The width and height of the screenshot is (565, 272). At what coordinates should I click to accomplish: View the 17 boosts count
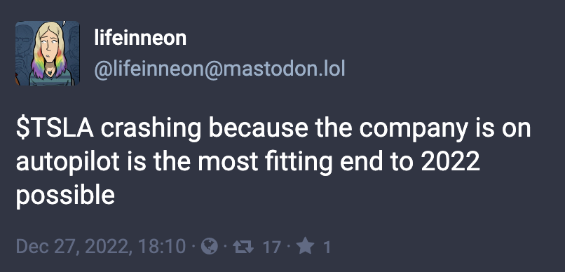[x=272, y=247]
